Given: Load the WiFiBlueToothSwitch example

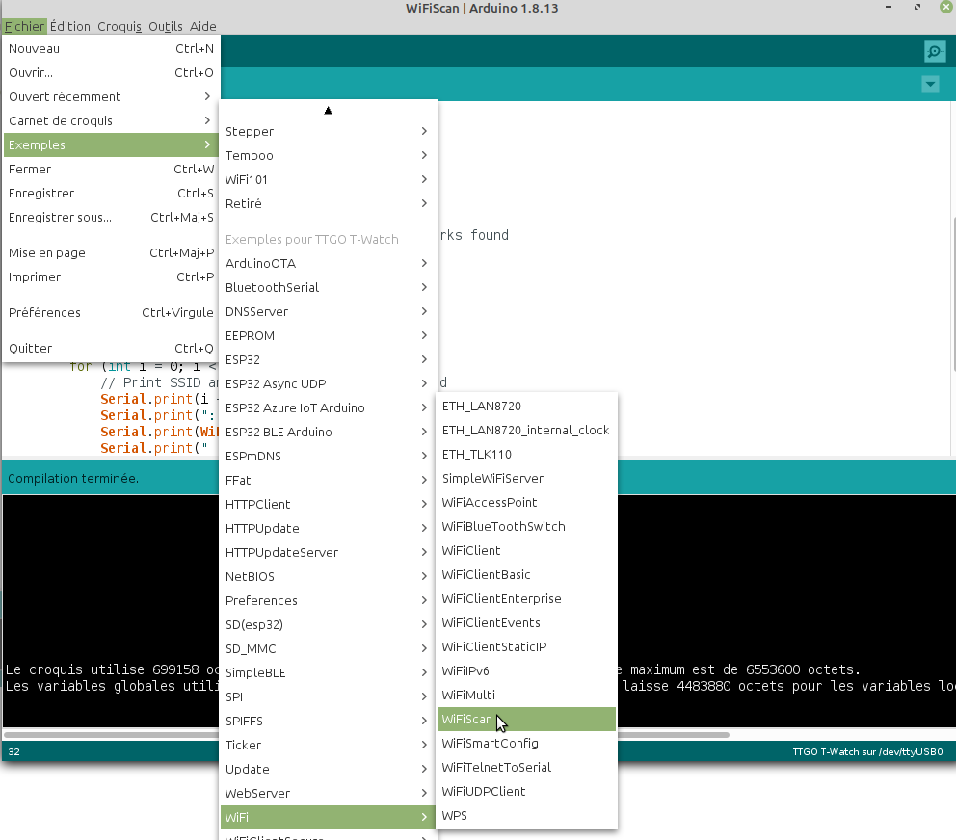Looking at the screenshot, I should [x=527, y=527].
